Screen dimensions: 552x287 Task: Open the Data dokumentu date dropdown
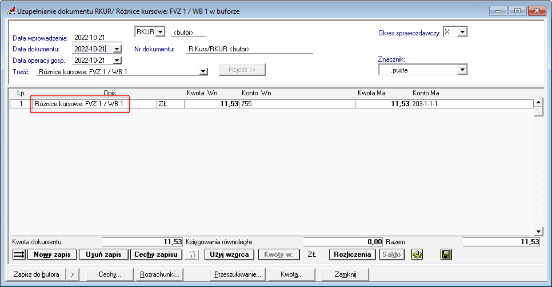pyautogui.click(x=117, y=49)
